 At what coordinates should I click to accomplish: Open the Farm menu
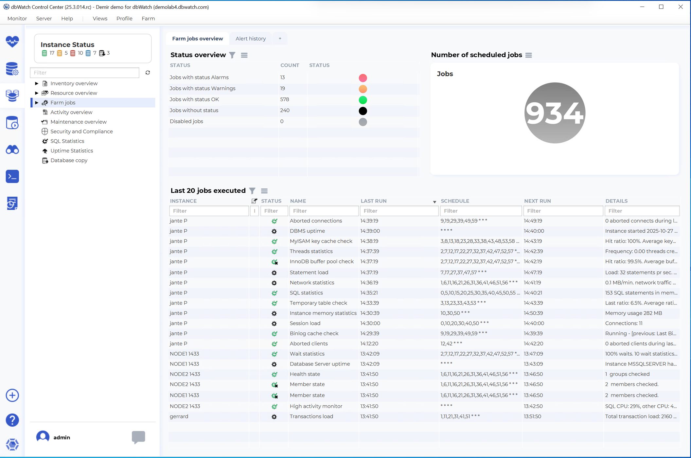(x=148, y=19)
